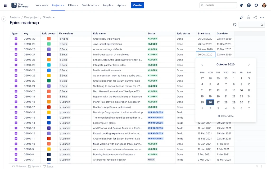271x169 pixels.
Task: Open the Your work menu item
Action: click(42, 5)
